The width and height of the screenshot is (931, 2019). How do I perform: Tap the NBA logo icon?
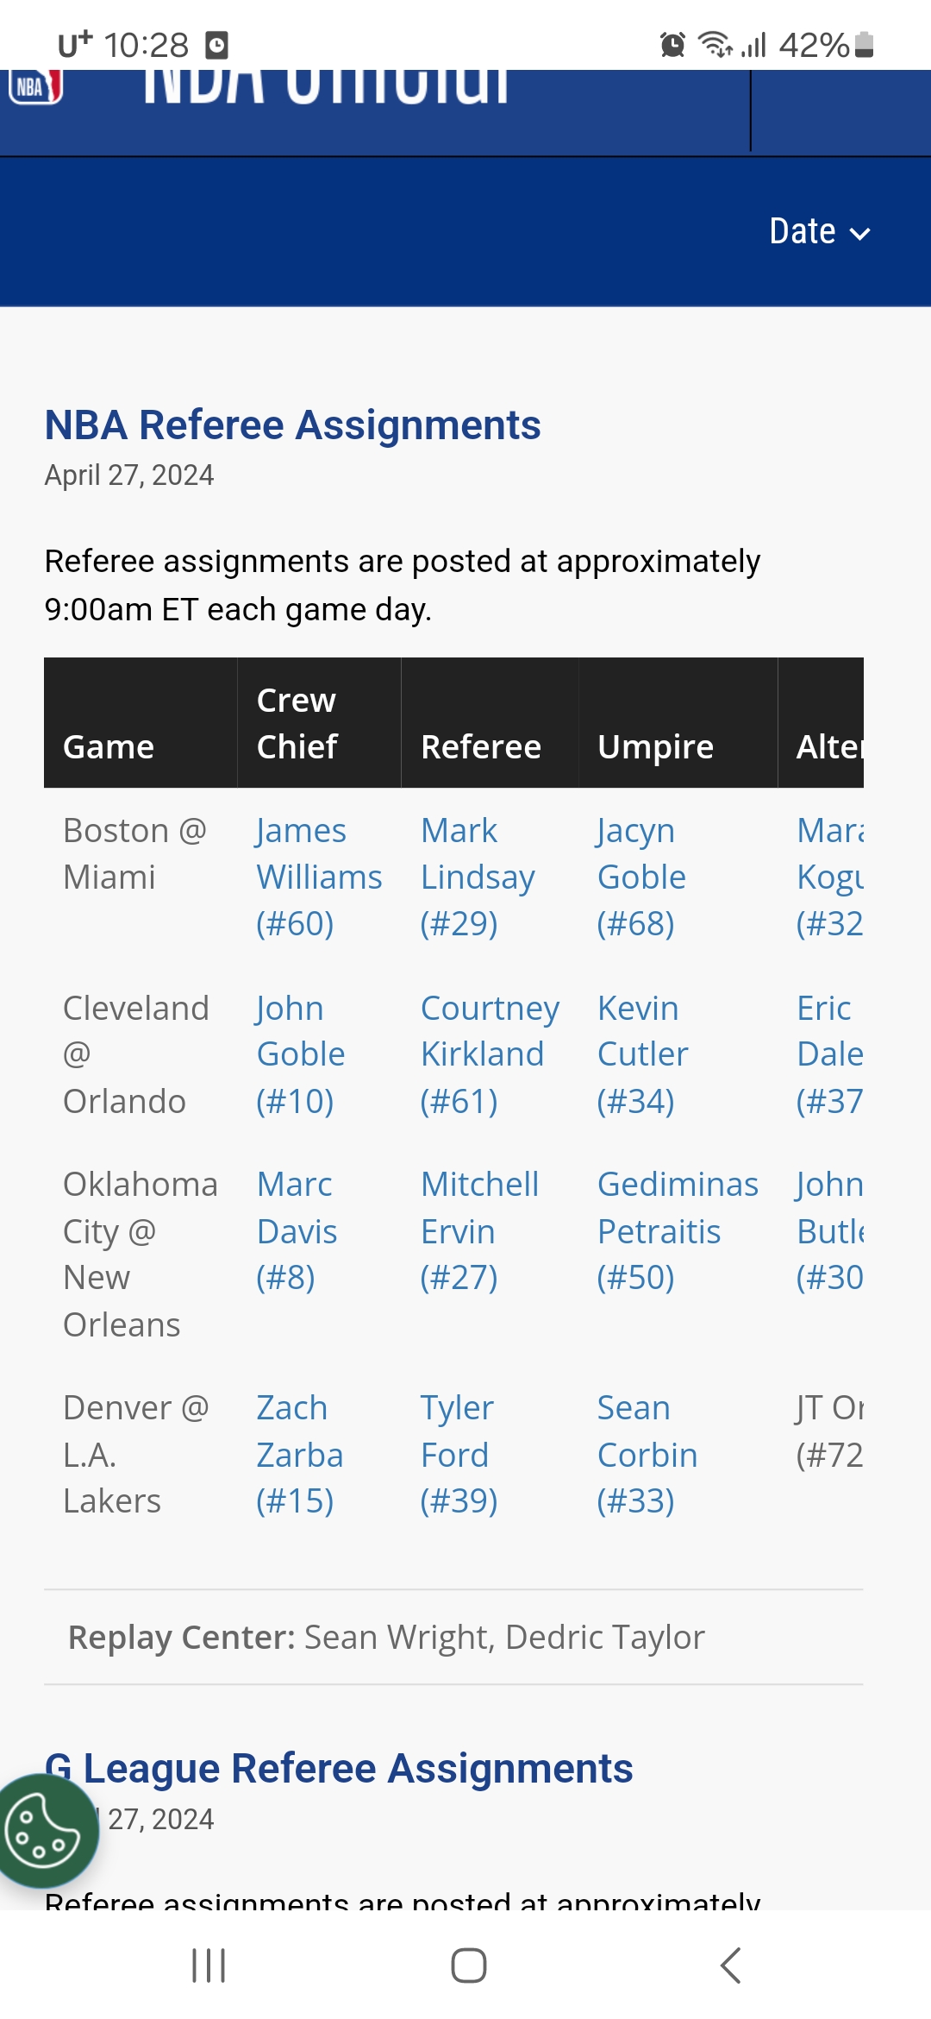point(35,86)
